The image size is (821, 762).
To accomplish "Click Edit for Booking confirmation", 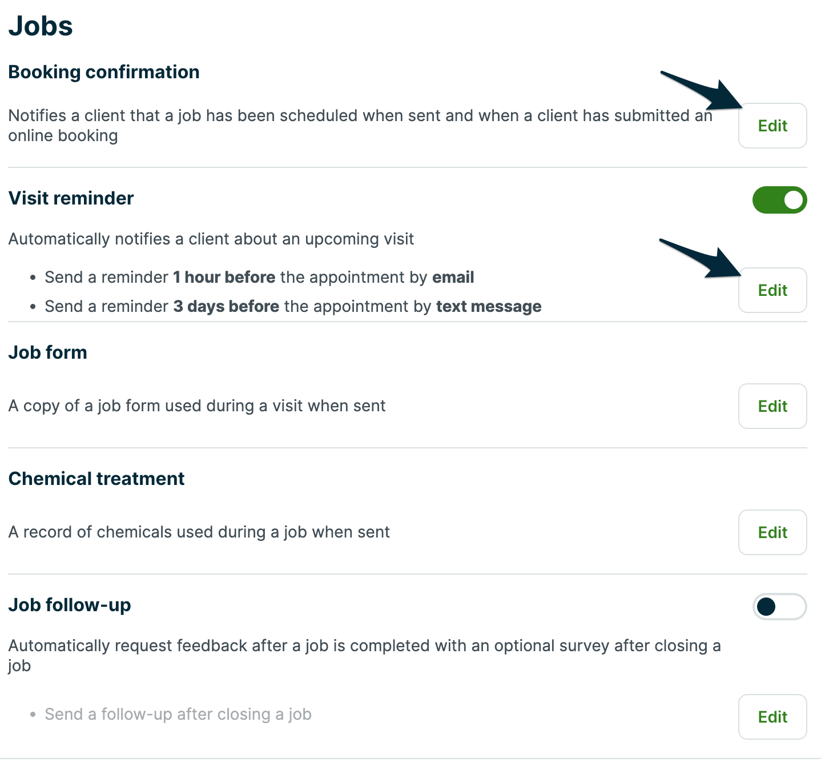I will click(x=772, y=126).
